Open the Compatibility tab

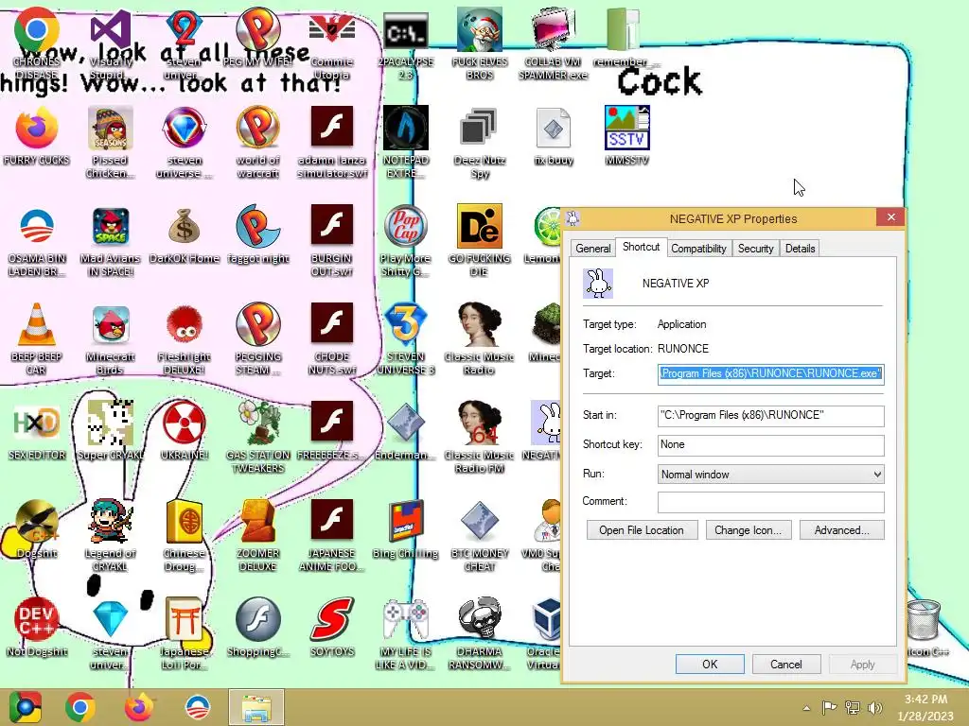coord(698,249)
